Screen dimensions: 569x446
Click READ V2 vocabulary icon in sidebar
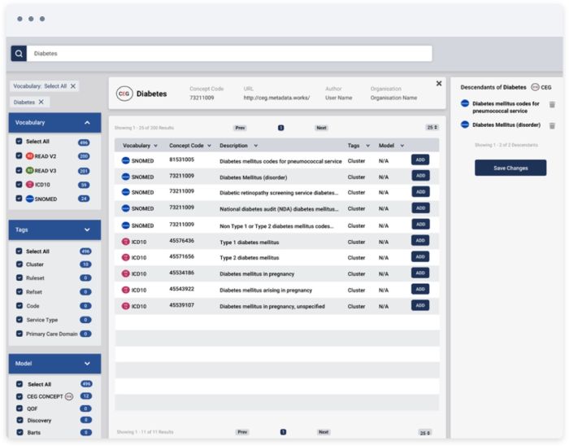tap(30, 156)
